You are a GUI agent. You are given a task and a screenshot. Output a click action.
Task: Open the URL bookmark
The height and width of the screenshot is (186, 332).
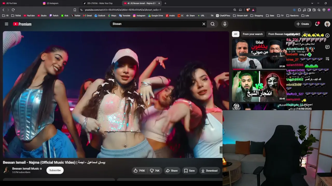coord(201,16)
